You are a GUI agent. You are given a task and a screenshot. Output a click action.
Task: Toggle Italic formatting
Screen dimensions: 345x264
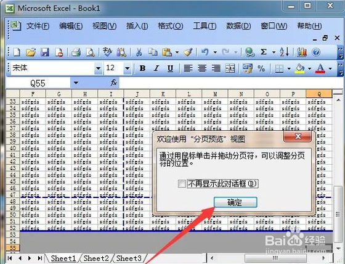(x=156, y=68)
